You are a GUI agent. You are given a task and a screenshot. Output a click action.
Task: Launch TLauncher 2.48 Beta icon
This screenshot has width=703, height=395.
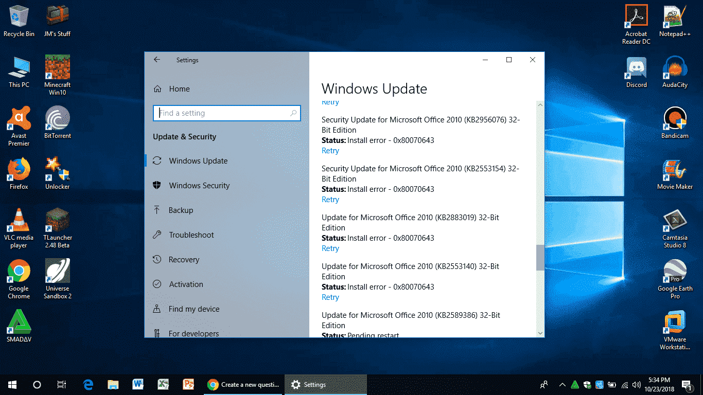click(57, 228)
